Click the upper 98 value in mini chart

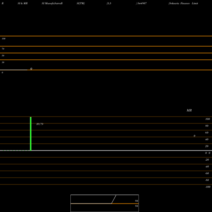(137, 201)
